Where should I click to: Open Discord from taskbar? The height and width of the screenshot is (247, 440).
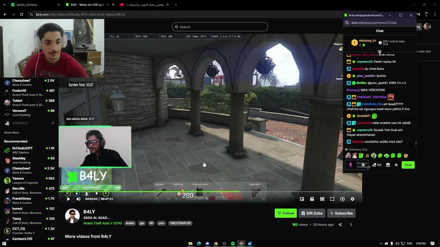pyautogui.click(x=207, y=244)
